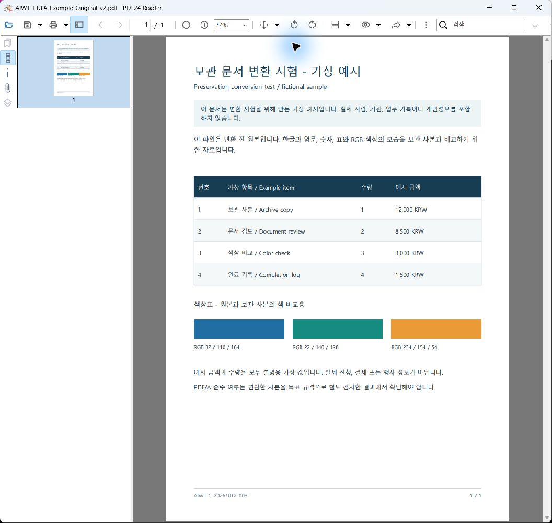
Task: Click the '12,000 KRW' amount cell
Action: (x=411, y=210)
